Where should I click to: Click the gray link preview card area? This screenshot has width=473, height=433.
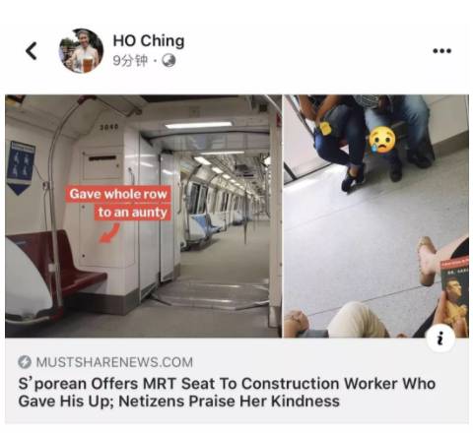[236, 381]
